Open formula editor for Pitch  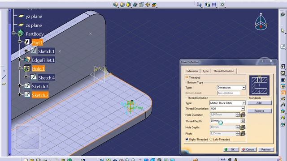(x=243, y=134)
